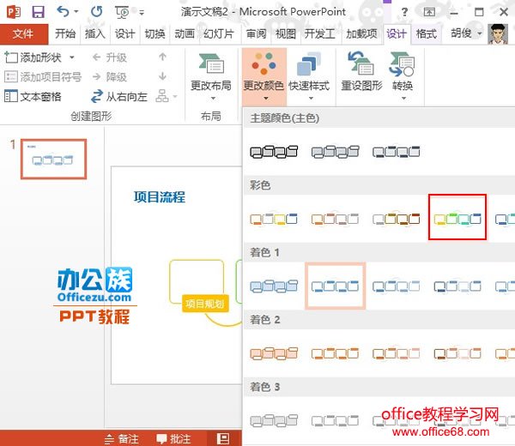Select fourth option under 着色 2
This screenshot has height=446, width=515.
(x=457, y=353)
